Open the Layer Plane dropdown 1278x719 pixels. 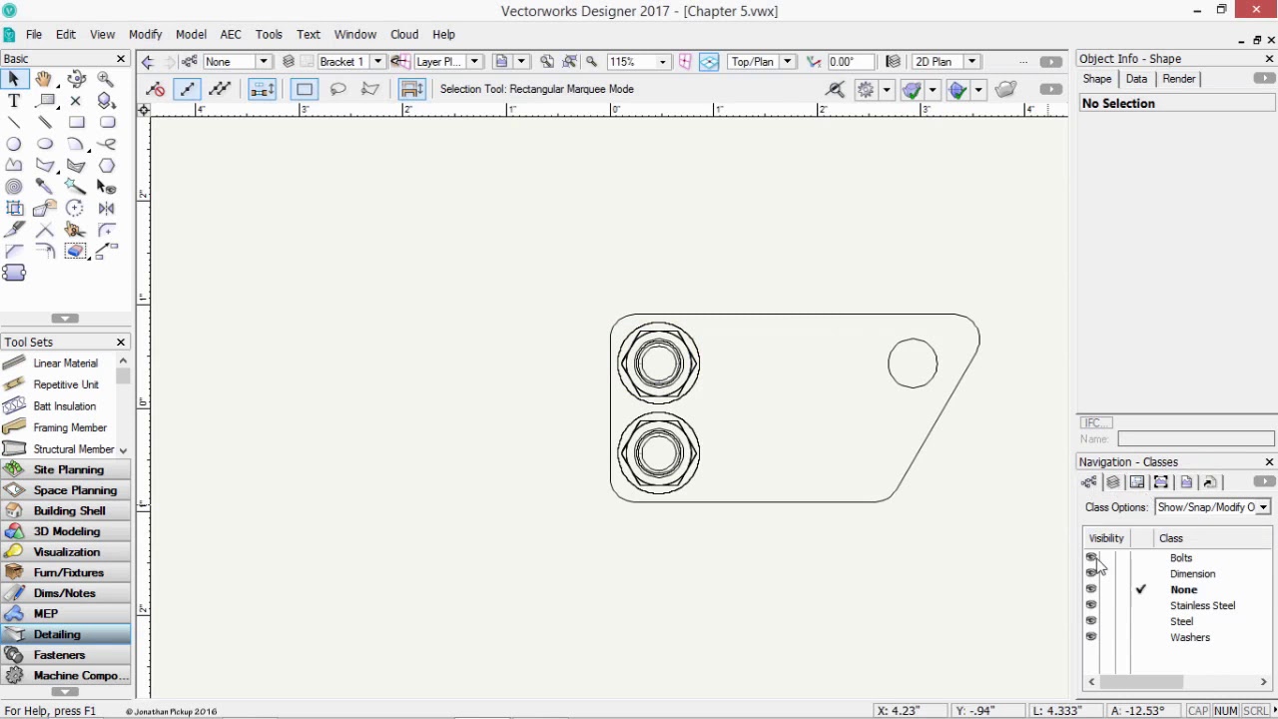474,62
